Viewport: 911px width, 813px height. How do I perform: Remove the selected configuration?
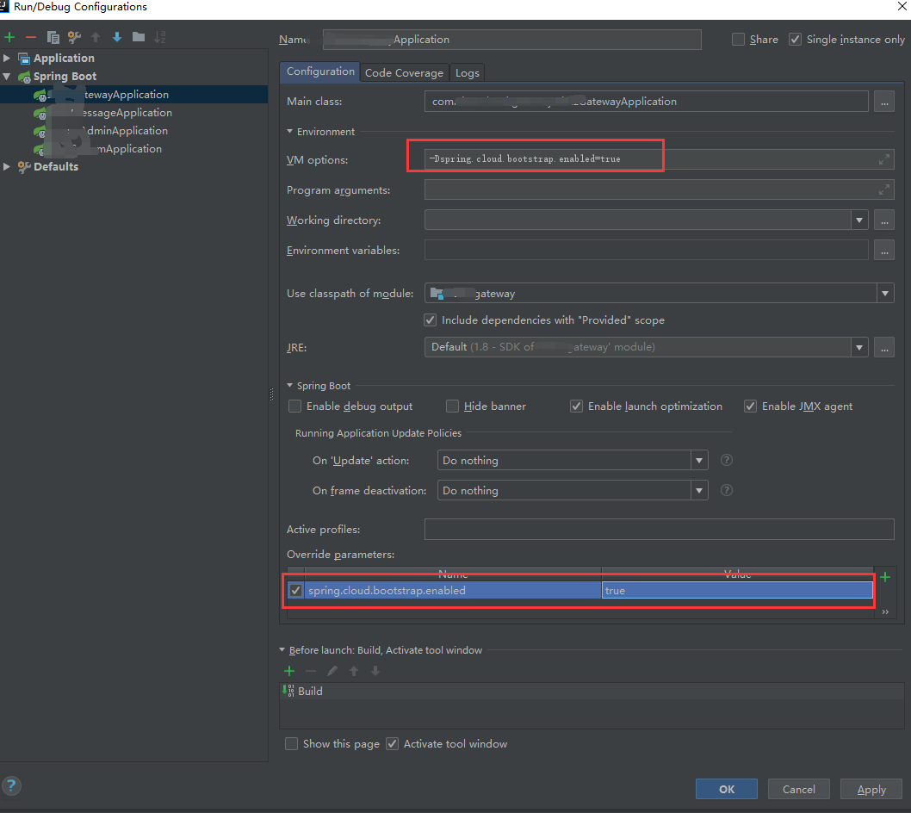click(x=29, y=37)
